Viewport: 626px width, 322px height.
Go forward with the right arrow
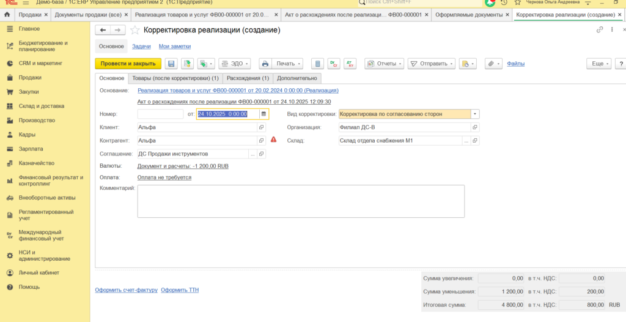118,30
